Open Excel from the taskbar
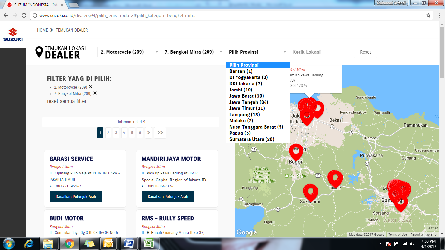Screen dimensions: 445x250 (x=149, y=243)
